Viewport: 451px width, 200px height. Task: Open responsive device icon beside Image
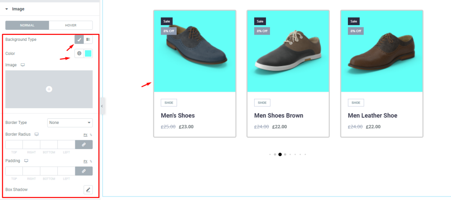coord(23,65)
